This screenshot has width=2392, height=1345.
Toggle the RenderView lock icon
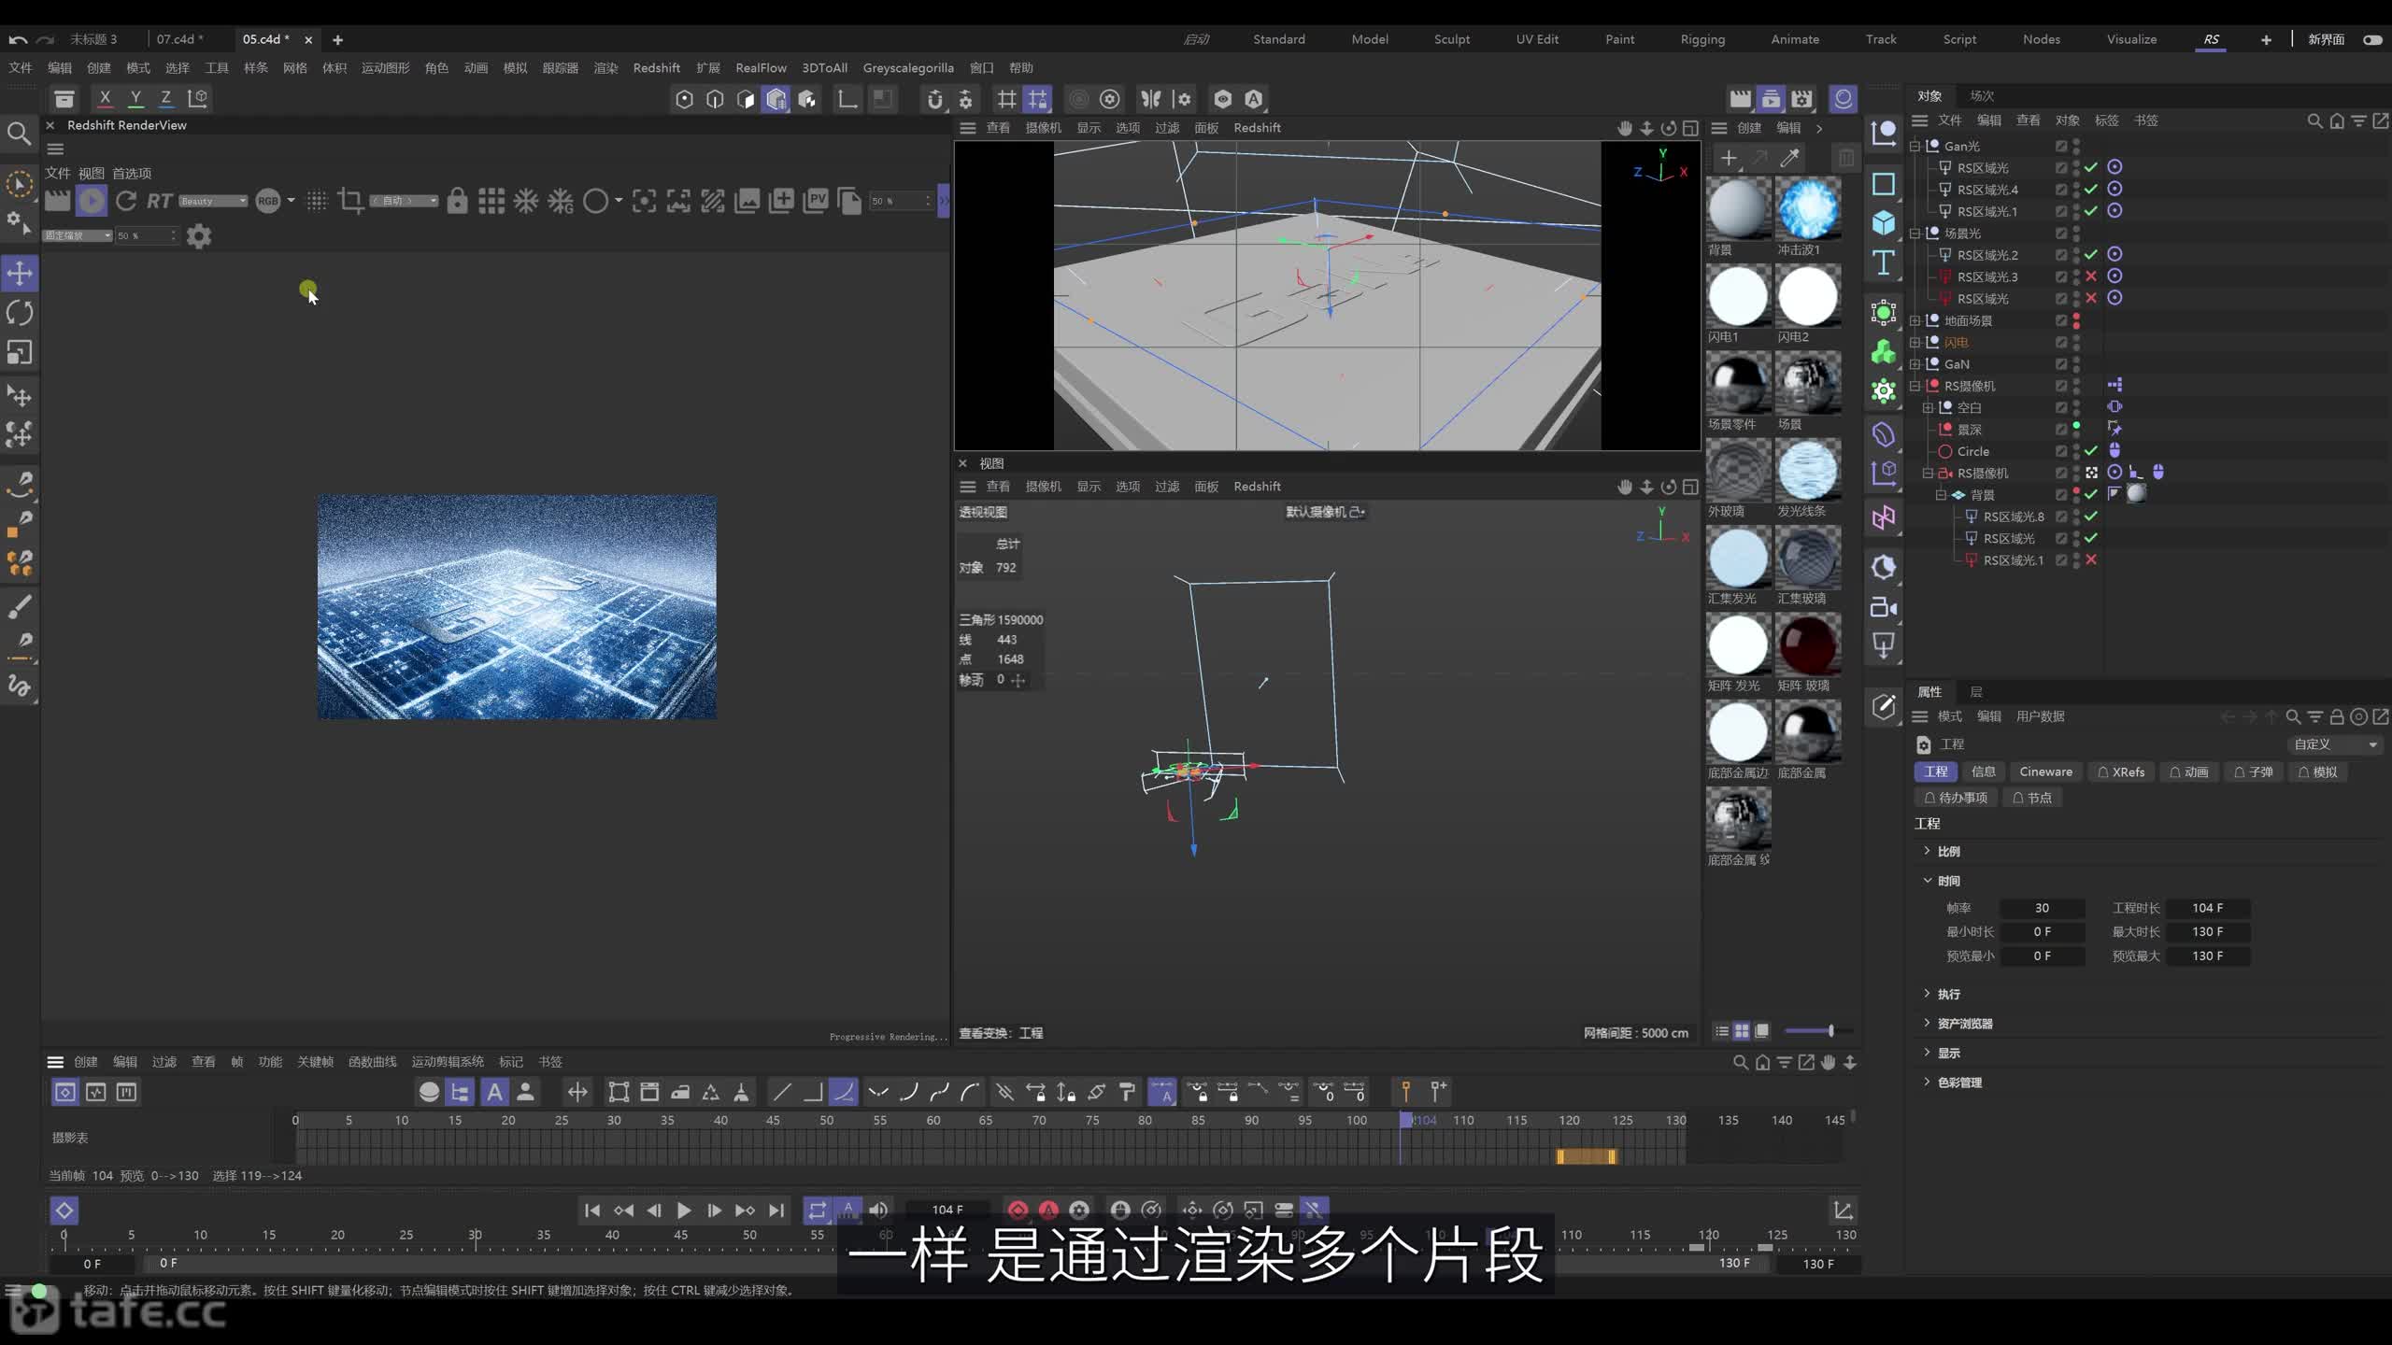[457, 201]
